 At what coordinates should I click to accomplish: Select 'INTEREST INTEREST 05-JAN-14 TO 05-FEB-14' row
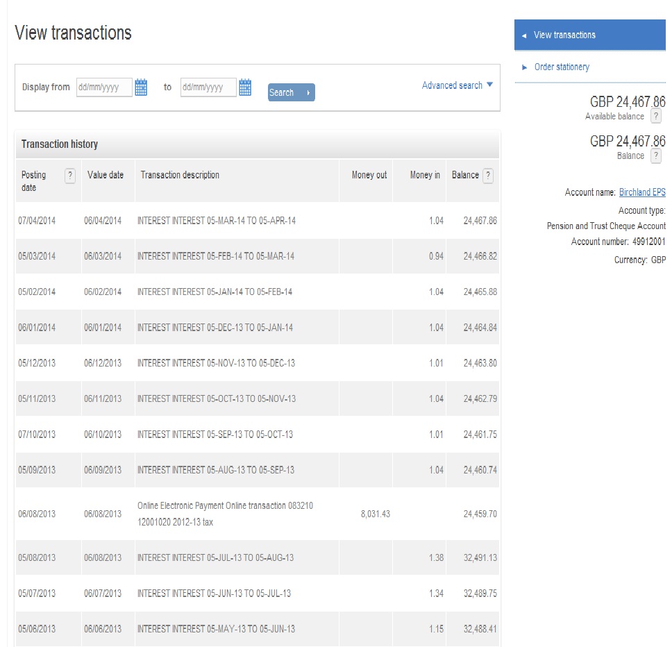257,292
